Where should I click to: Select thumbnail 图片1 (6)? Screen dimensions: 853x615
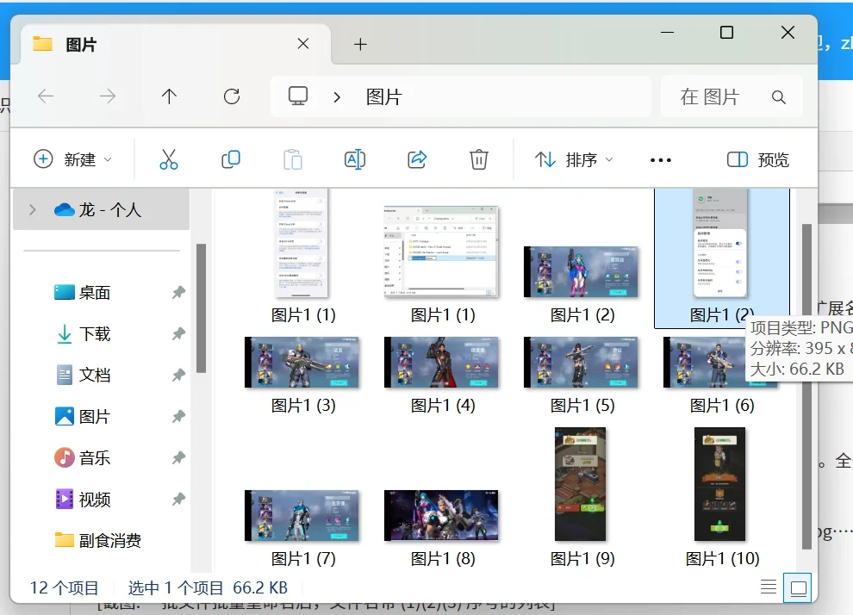pyautogui.click(x=705, y=362)
